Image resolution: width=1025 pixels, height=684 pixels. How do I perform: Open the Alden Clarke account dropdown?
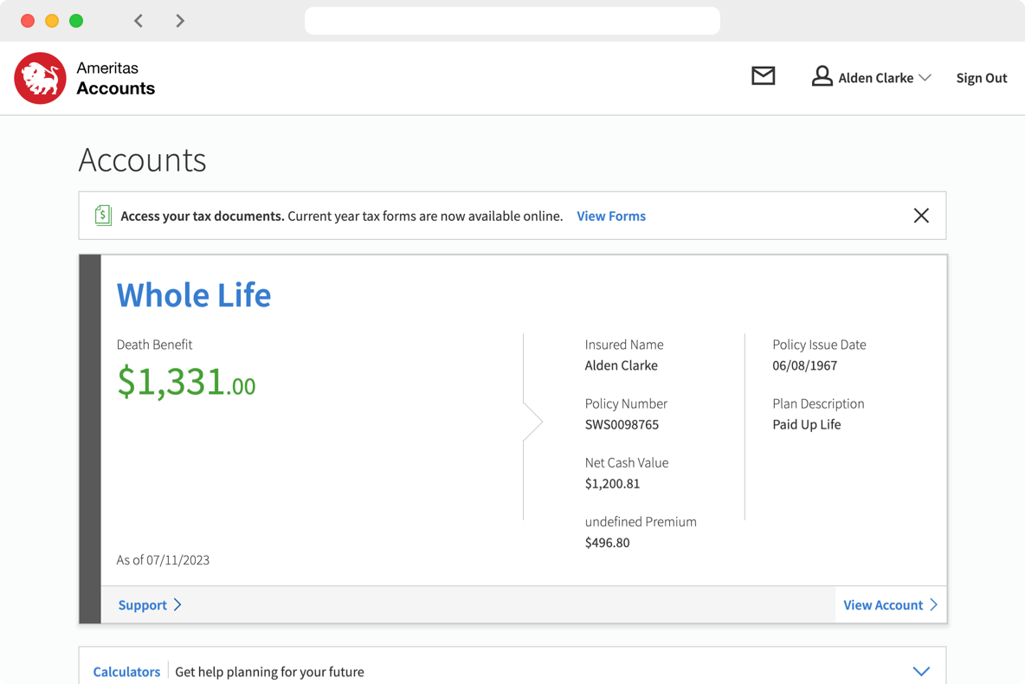click(924, 78)
